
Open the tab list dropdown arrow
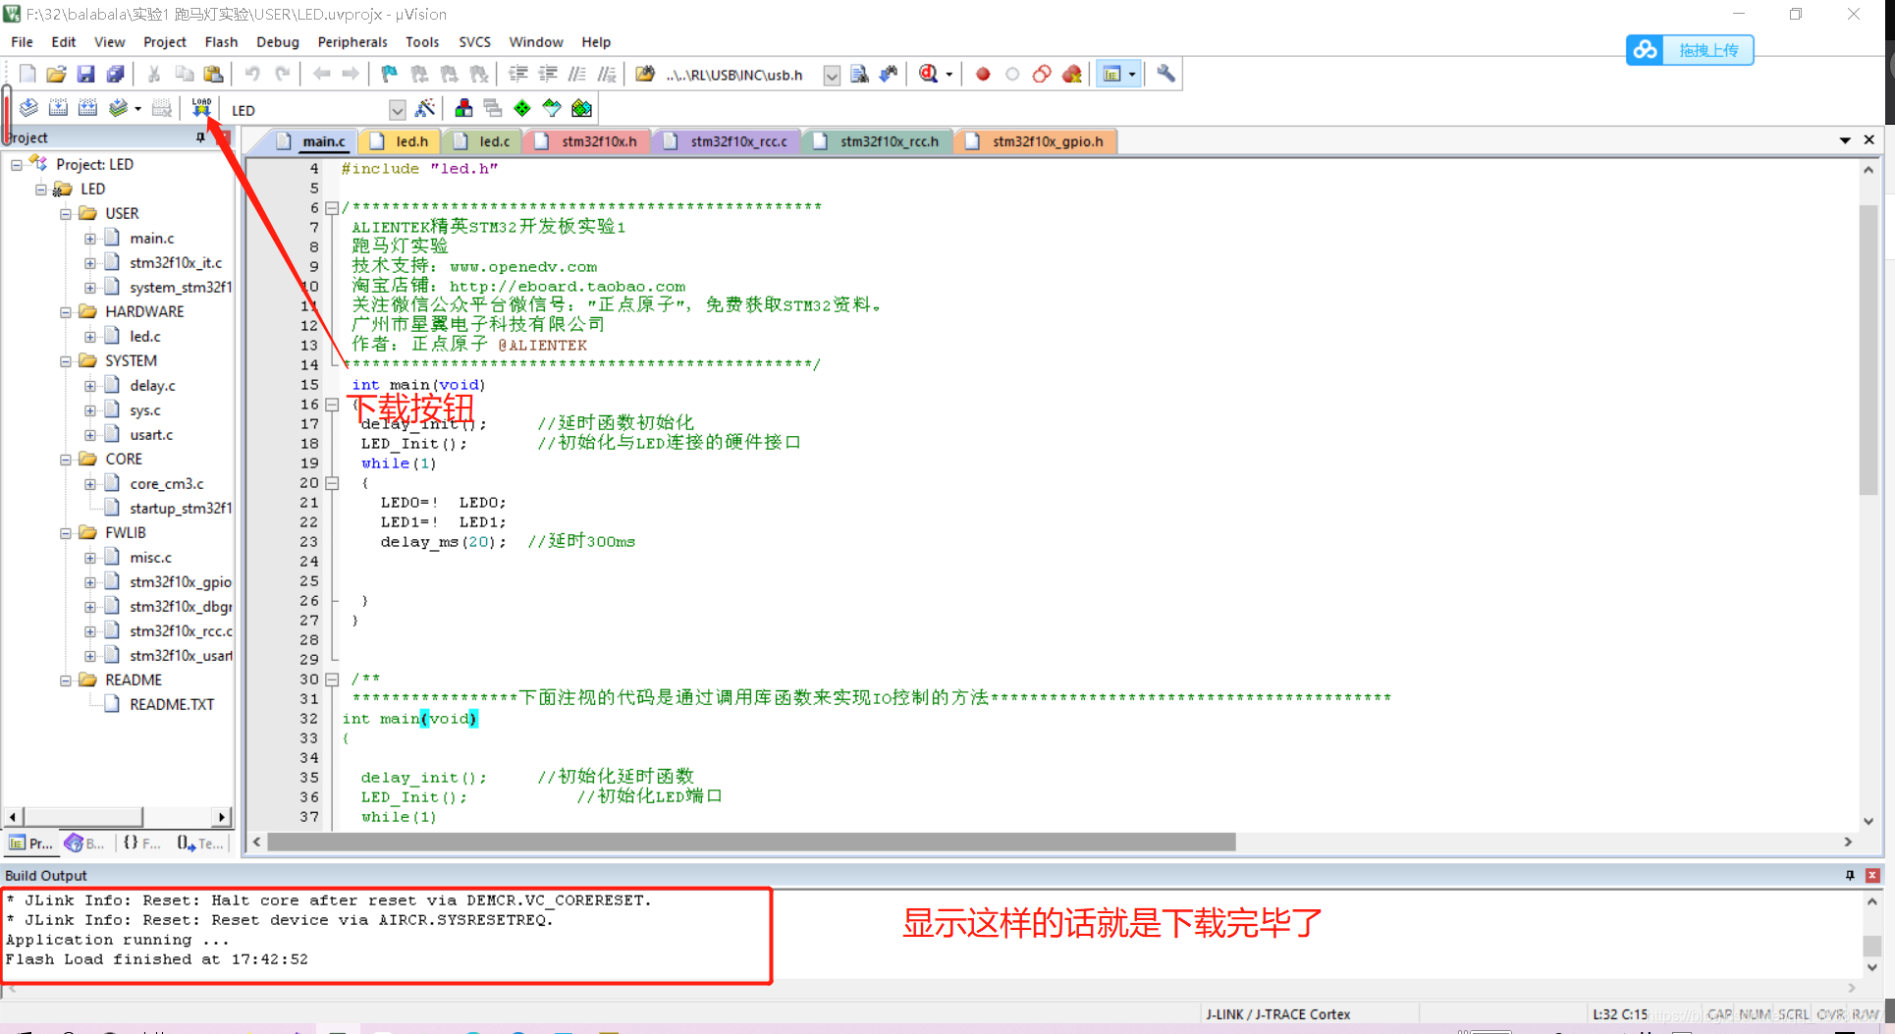pyautogui.click(x=1845, y=140)
